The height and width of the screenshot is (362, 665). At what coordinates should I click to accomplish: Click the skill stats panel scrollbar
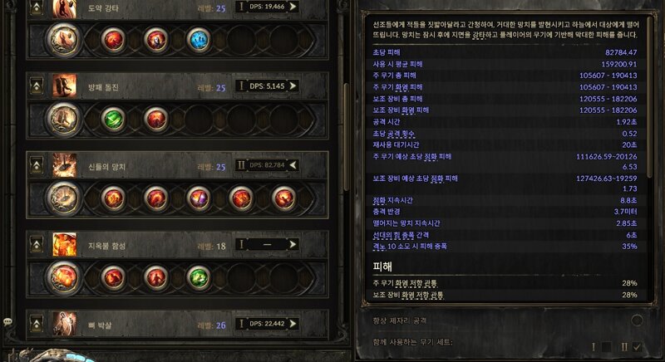(649, 97)
